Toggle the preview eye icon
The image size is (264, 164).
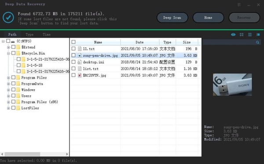click(x=233, y=35)
